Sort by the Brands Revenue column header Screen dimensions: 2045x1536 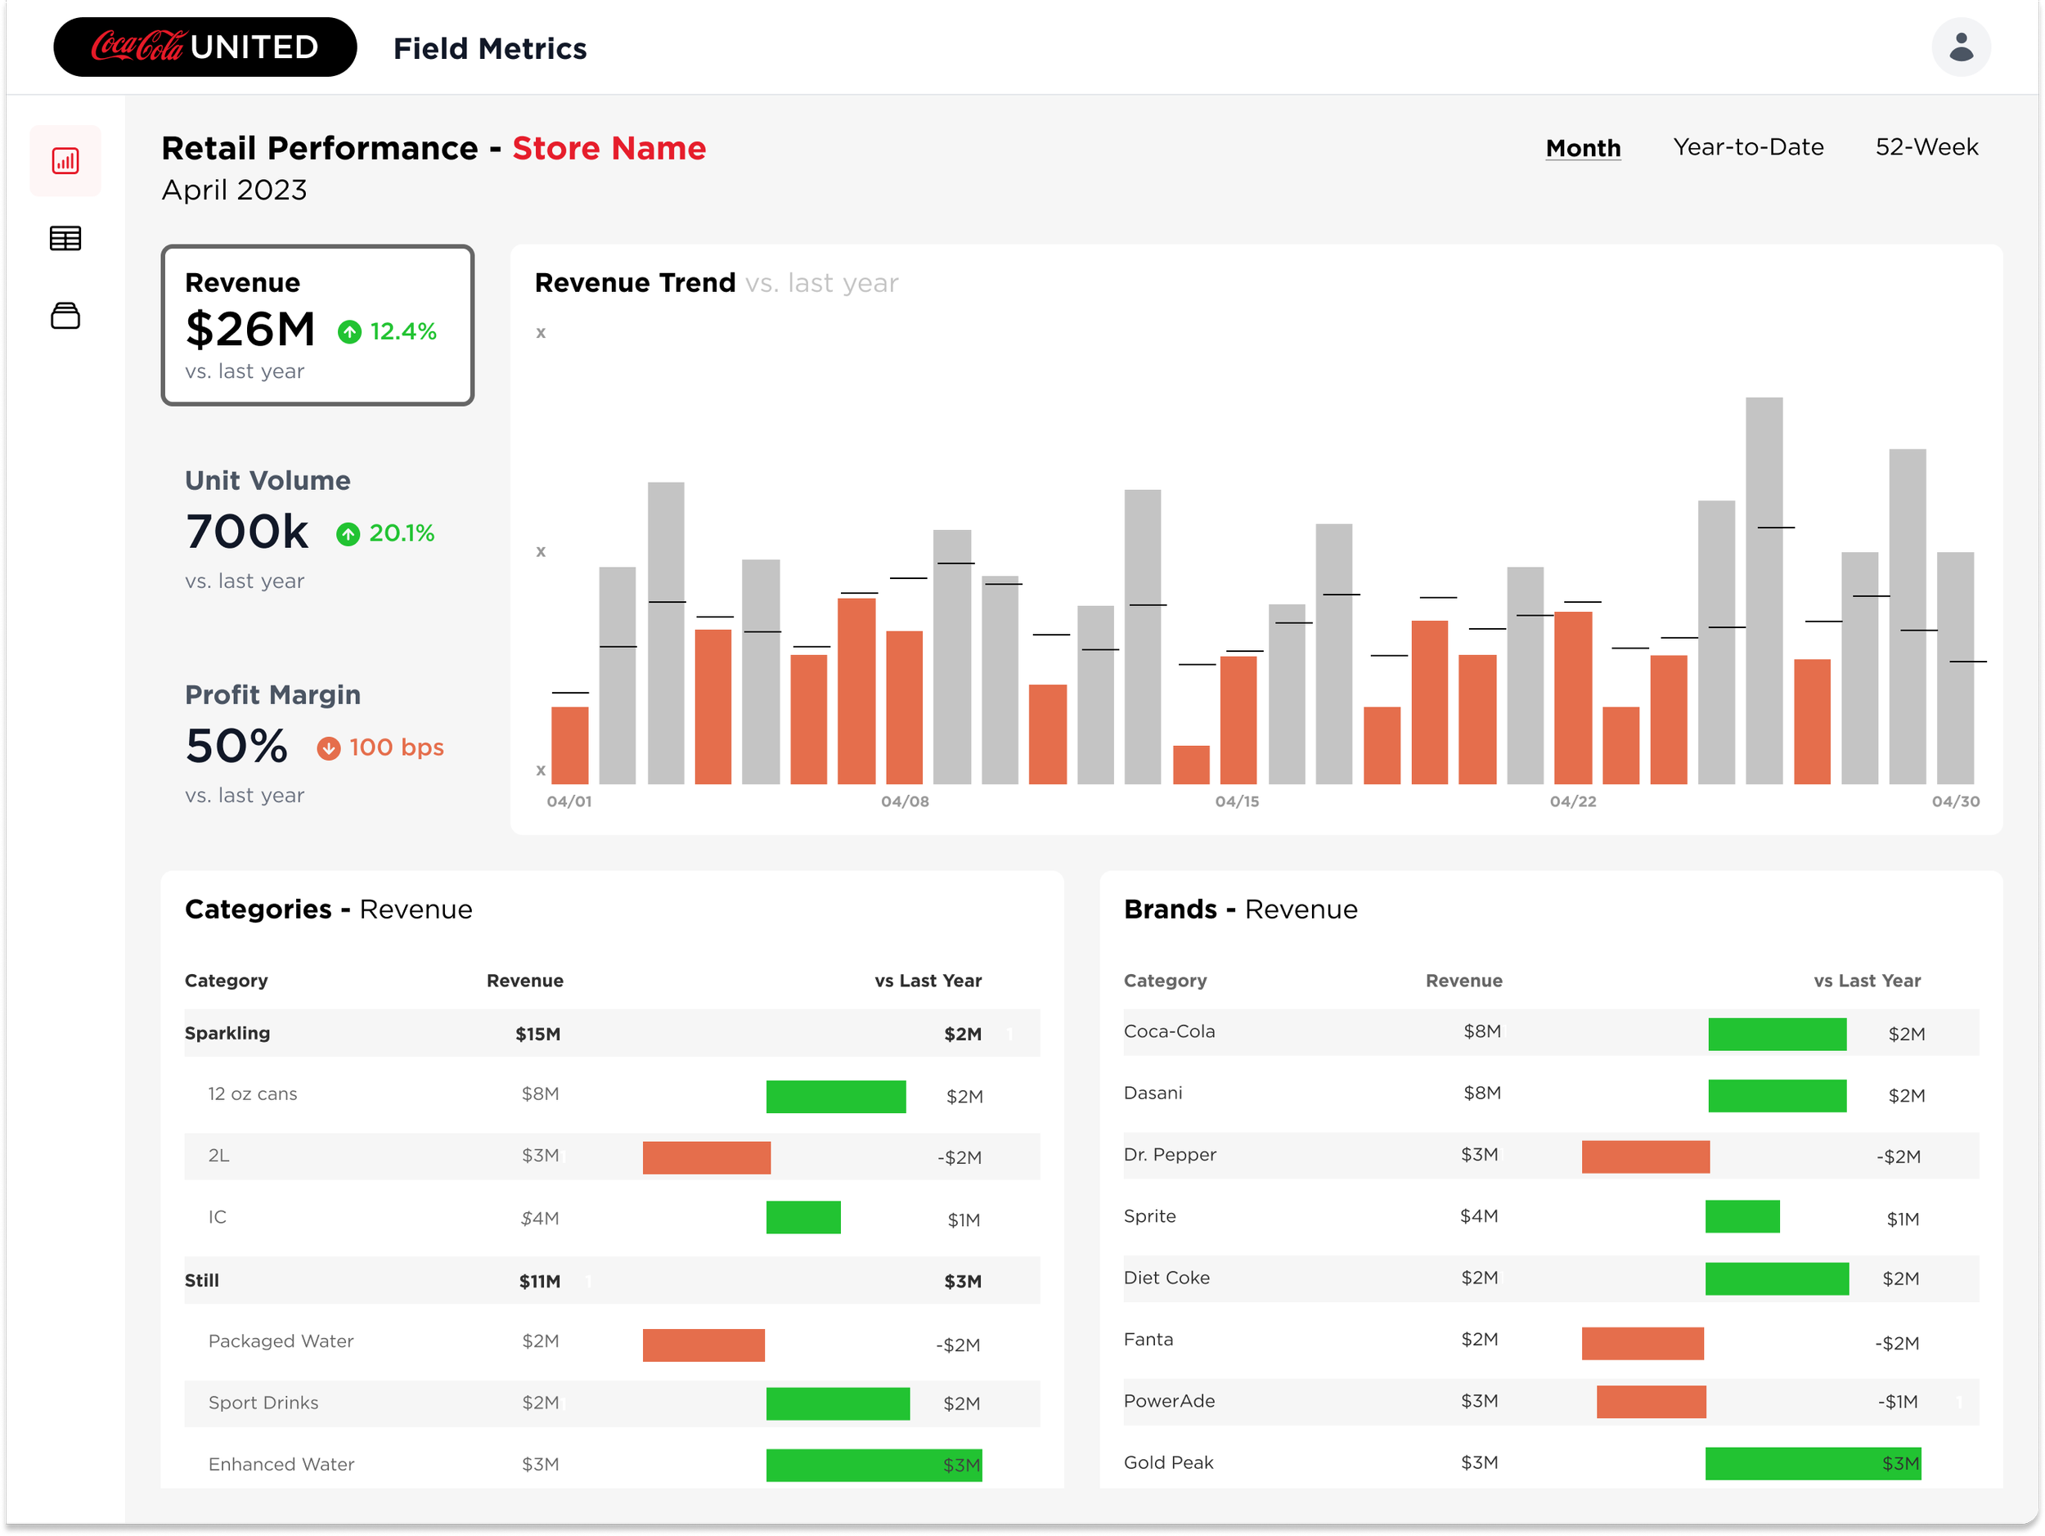coord(1463,981)
